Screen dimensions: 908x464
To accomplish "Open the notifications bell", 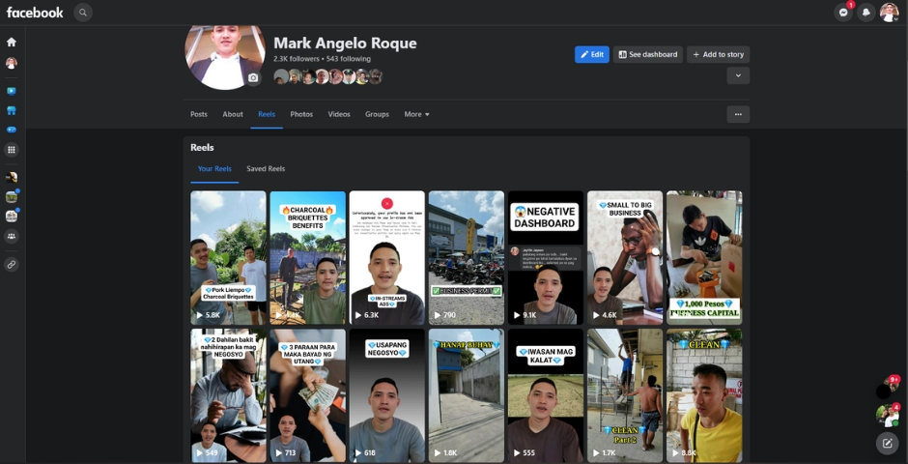I will 866,13.
